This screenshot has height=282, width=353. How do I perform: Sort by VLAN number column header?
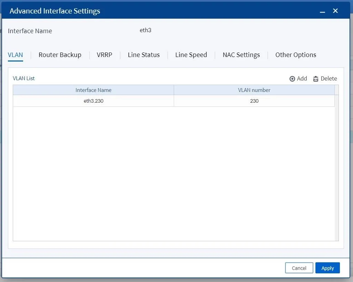point(254,90)
